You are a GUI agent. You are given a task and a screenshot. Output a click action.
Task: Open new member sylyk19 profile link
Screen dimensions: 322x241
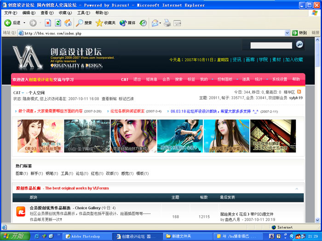pyautogui.click(x=296, y=98)
